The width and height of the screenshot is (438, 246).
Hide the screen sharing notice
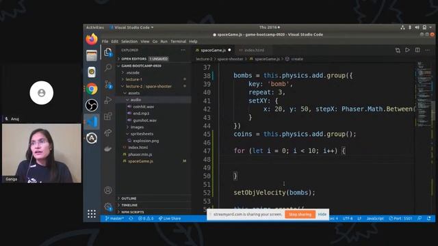(322, 215)
